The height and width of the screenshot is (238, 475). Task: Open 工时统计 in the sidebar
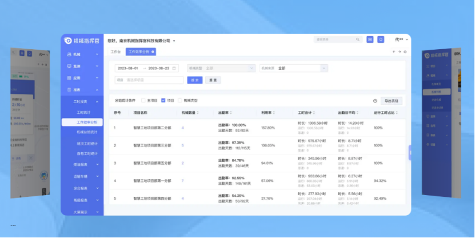pos(83,113)
